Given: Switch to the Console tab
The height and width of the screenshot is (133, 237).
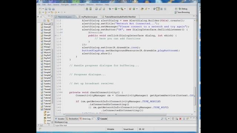Looking at the screenshot, I should 102,119.
